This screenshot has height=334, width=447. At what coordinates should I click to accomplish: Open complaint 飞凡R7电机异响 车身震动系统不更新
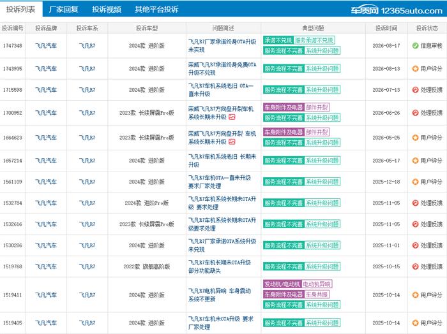(220, 295)
